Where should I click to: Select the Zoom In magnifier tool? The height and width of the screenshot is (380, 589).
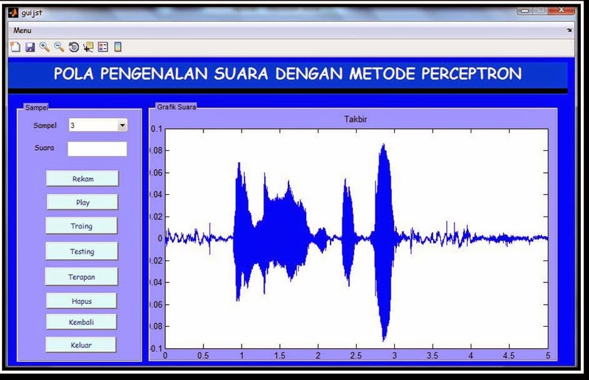point(44,47)
